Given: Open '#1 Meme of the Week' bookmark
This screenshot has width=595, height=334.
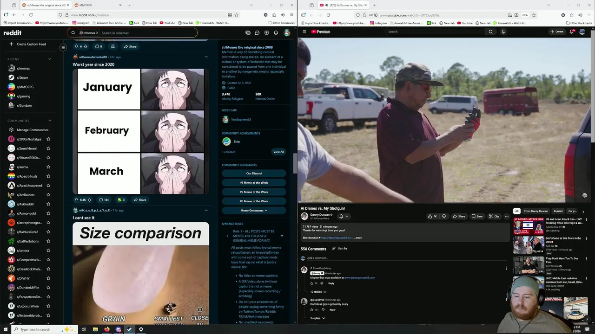Looking at the screenshot, I should 254,183.
